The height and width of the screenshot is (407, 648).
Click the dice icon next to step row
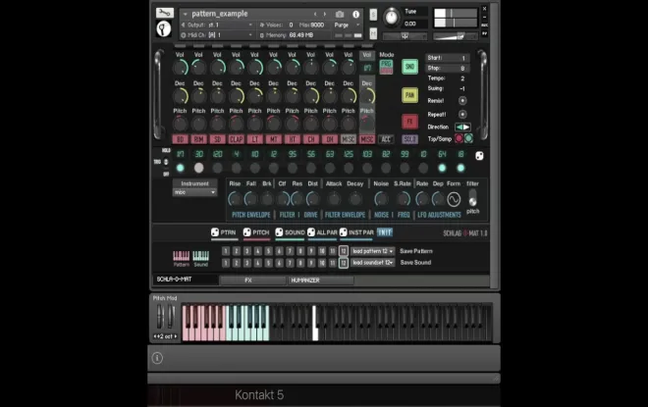pos(479,156)
